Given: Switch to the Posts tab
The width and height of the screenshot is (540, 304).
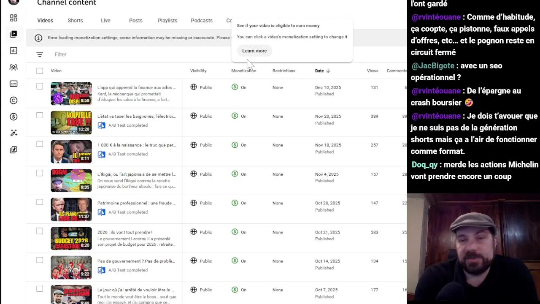Looking at the screenshot, I should tap(136, 21).
